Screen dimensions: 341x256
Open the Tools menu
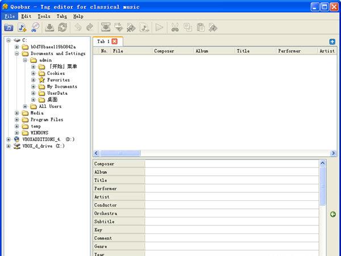point(43,16)
